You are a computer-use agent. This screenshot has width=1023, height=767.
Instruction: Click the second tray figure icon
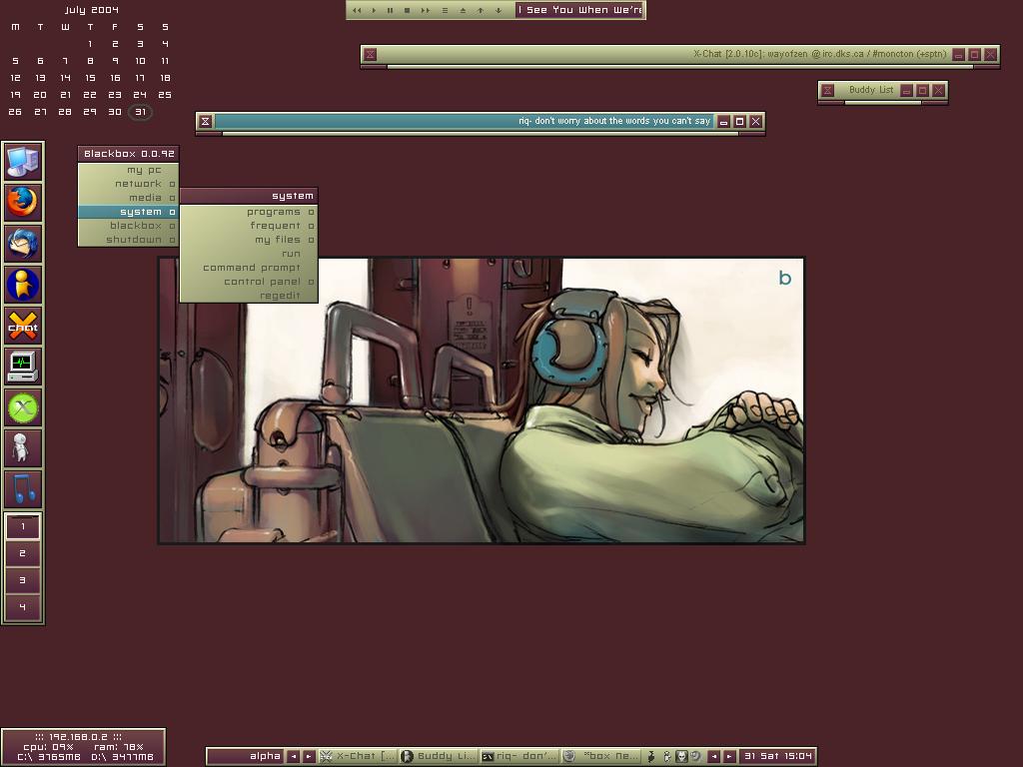(x=666, y=757)
